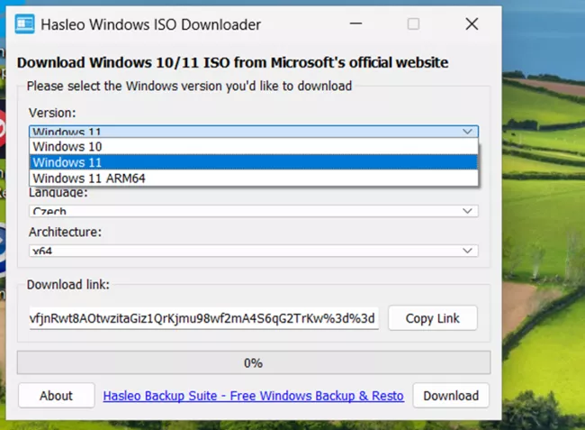Collapse the Version combo box

[254, 132]
